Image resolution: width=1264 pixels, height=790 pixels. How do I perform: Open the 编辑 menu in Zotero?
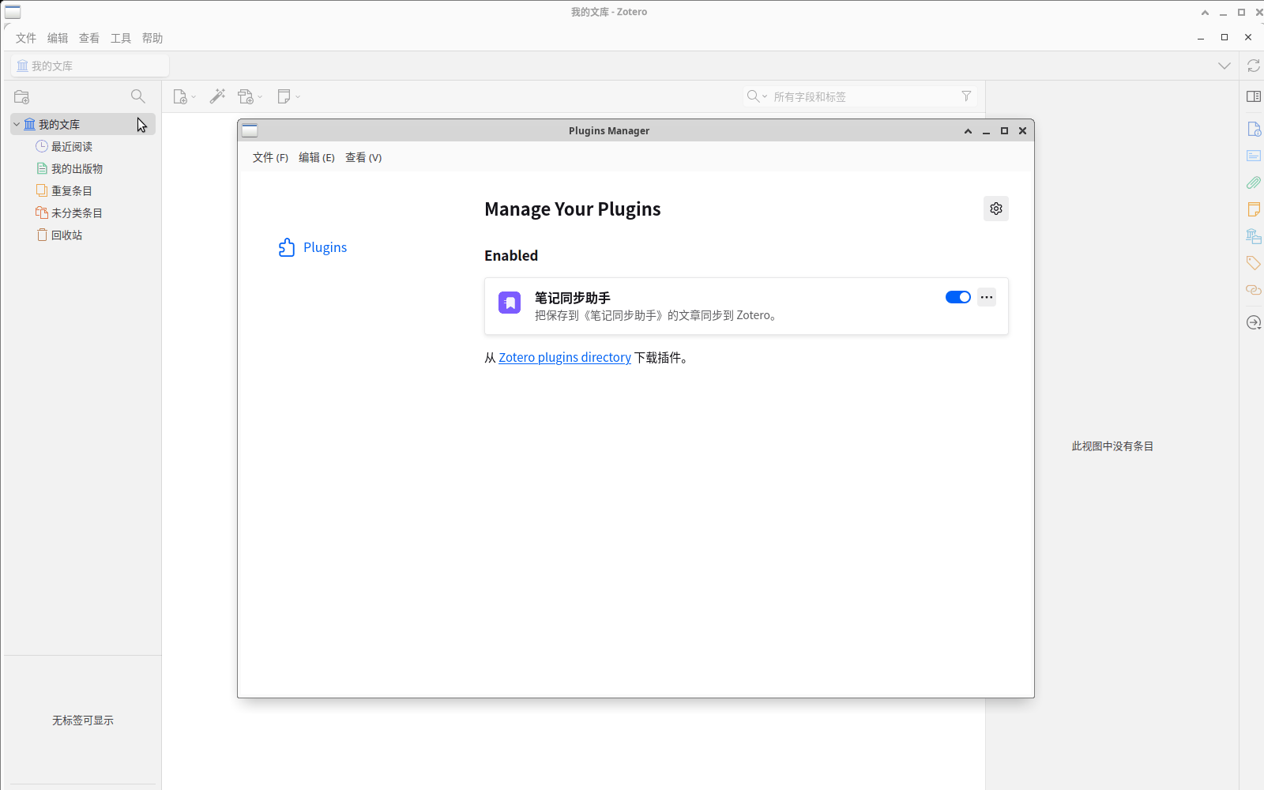(x=58, y=38)
